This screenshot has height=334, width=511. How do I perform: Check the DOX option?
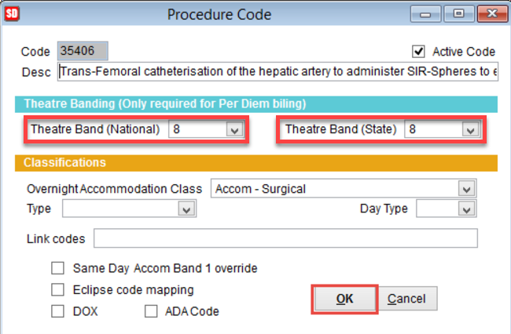pyautogui.click(x=57, y=311)
